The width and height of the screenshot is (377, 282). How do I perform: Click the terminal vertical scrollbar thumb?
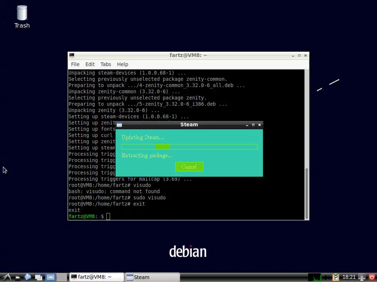pos(307,194)
